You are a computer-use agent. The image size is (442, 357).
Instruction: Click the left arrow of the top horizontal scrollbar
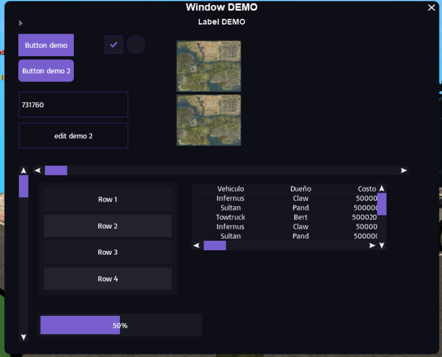37,171
